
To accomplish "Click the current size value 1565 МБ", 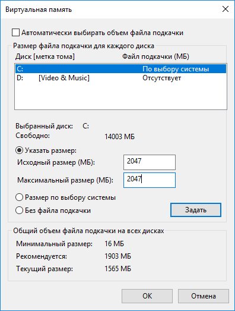I will coord(118,269).
